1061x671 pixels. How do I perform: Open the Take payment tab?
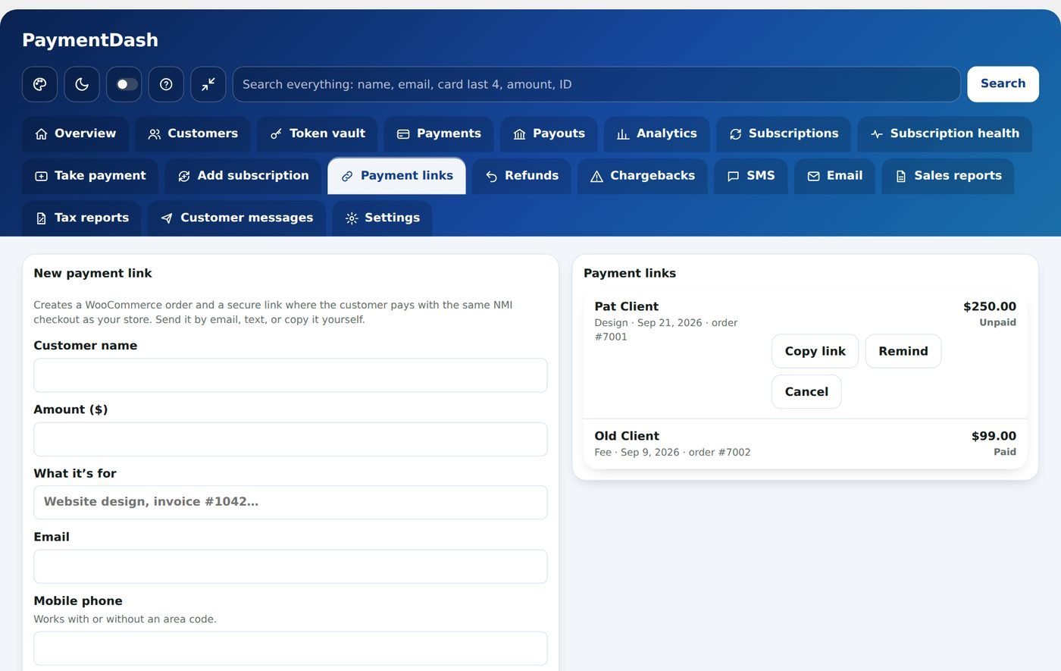point(90,176)
